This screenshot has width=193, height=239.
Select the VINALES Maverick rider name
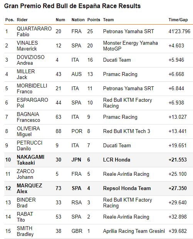click(x=27, y=46)
